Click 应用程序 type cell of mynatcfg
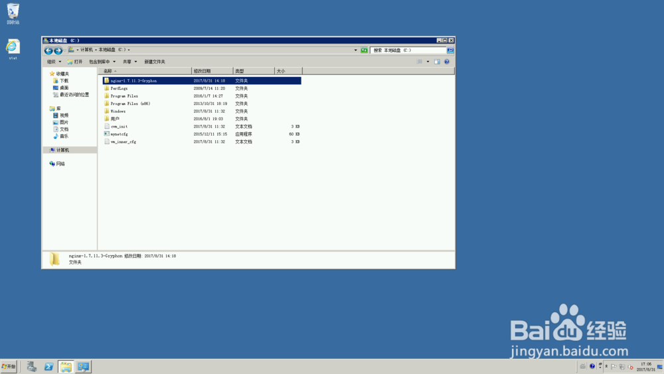Viewport: 664px width, 374px height. (244, 134)
